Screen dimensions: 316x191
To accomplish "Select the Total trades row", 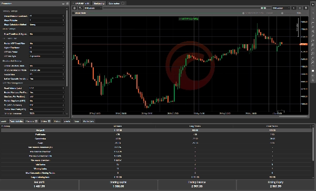I will [156, 165].
